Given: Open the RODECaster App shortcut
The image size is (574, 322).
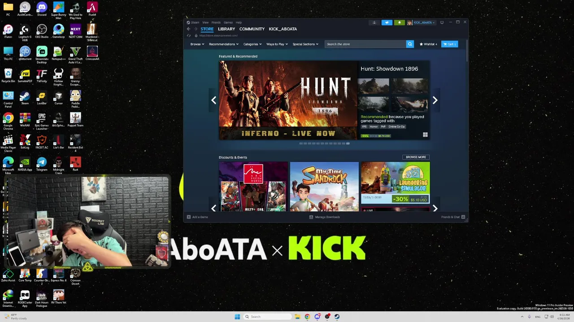Looking at the screenshot, I should click(25, 298).
